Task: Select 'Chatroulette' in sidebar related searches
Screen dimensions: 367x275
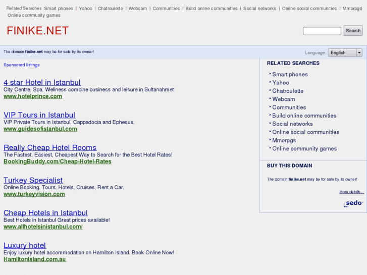Action: coord(288,91)
